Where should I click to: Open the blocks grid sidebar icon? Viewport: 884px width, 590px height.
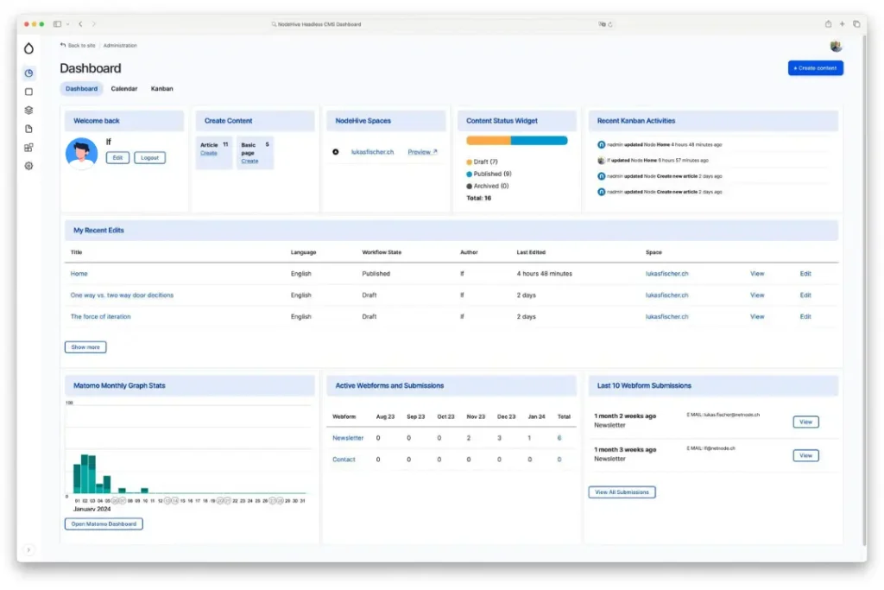pyautogui.click(x=28, y=148)
